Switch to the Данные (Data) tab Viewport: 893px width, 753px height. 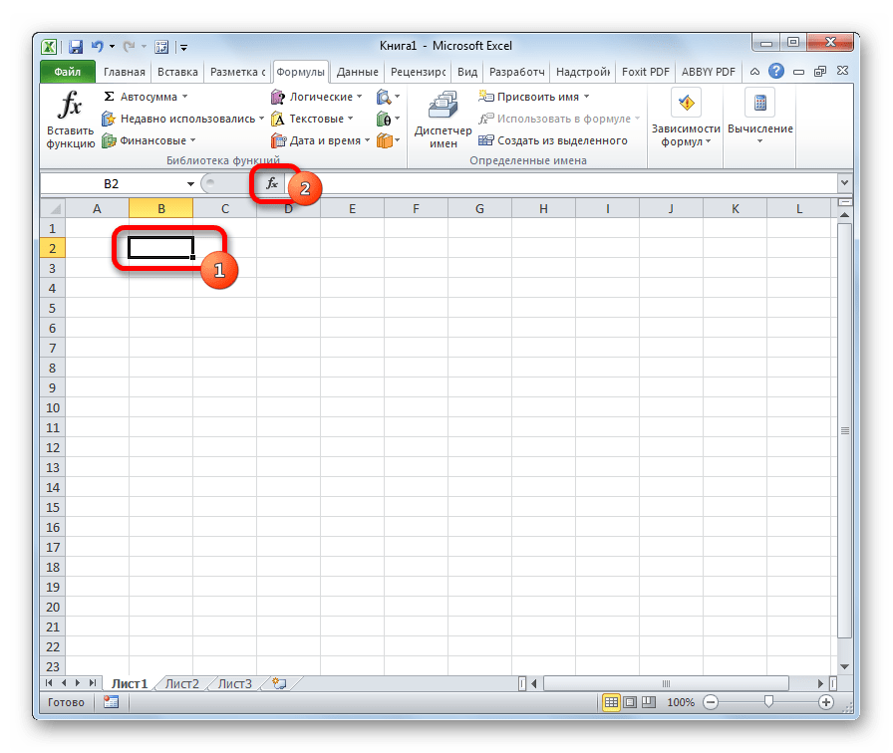[357, 72]
